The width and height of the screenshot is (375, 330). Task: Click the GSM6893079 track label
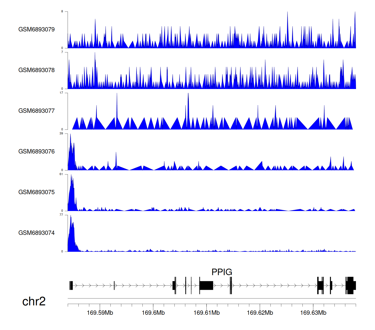tap(36, 29)
